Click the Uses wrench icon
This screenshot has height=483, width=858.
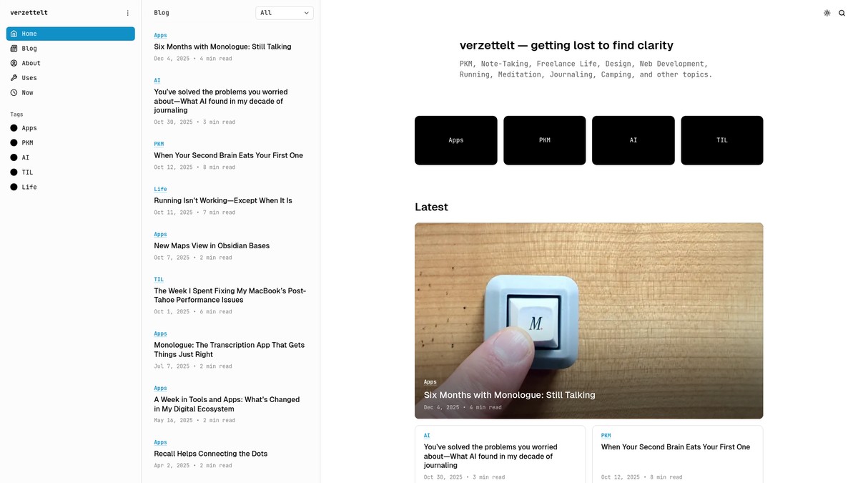[x=14, y=78]
